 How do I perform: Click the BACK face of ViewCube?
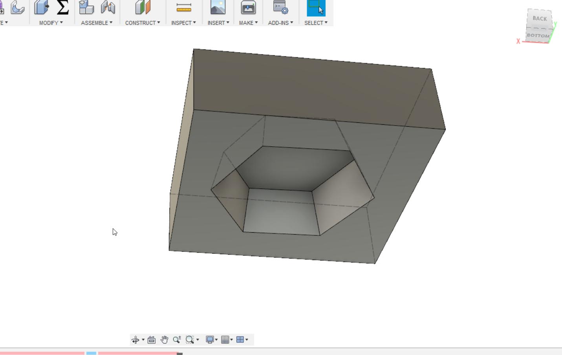point(540,18)
